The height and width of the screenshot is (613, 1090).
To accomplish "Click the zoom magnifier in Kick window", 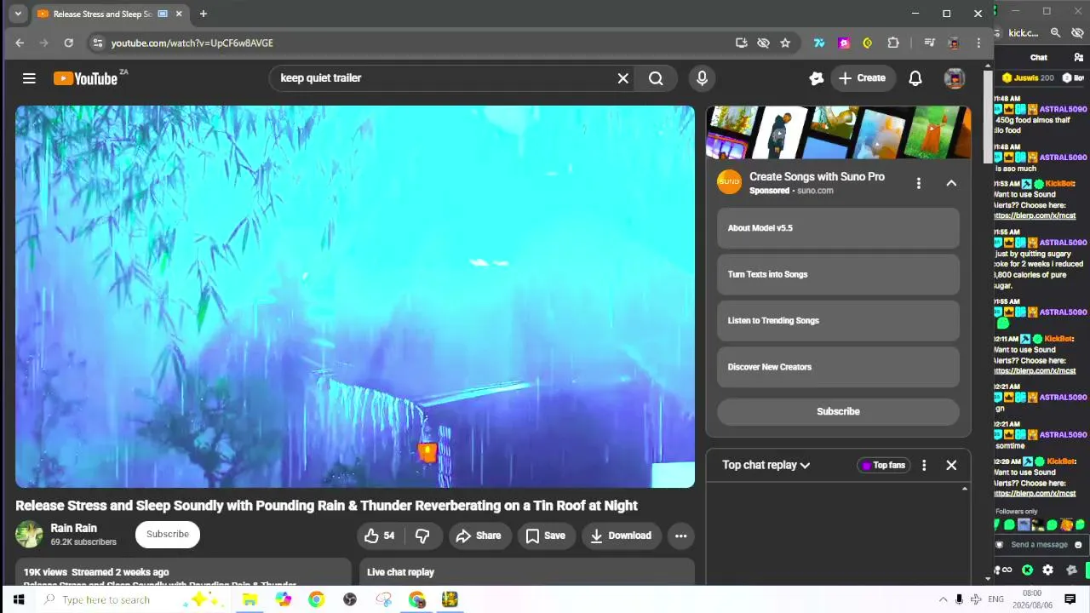I will 1055,32.
